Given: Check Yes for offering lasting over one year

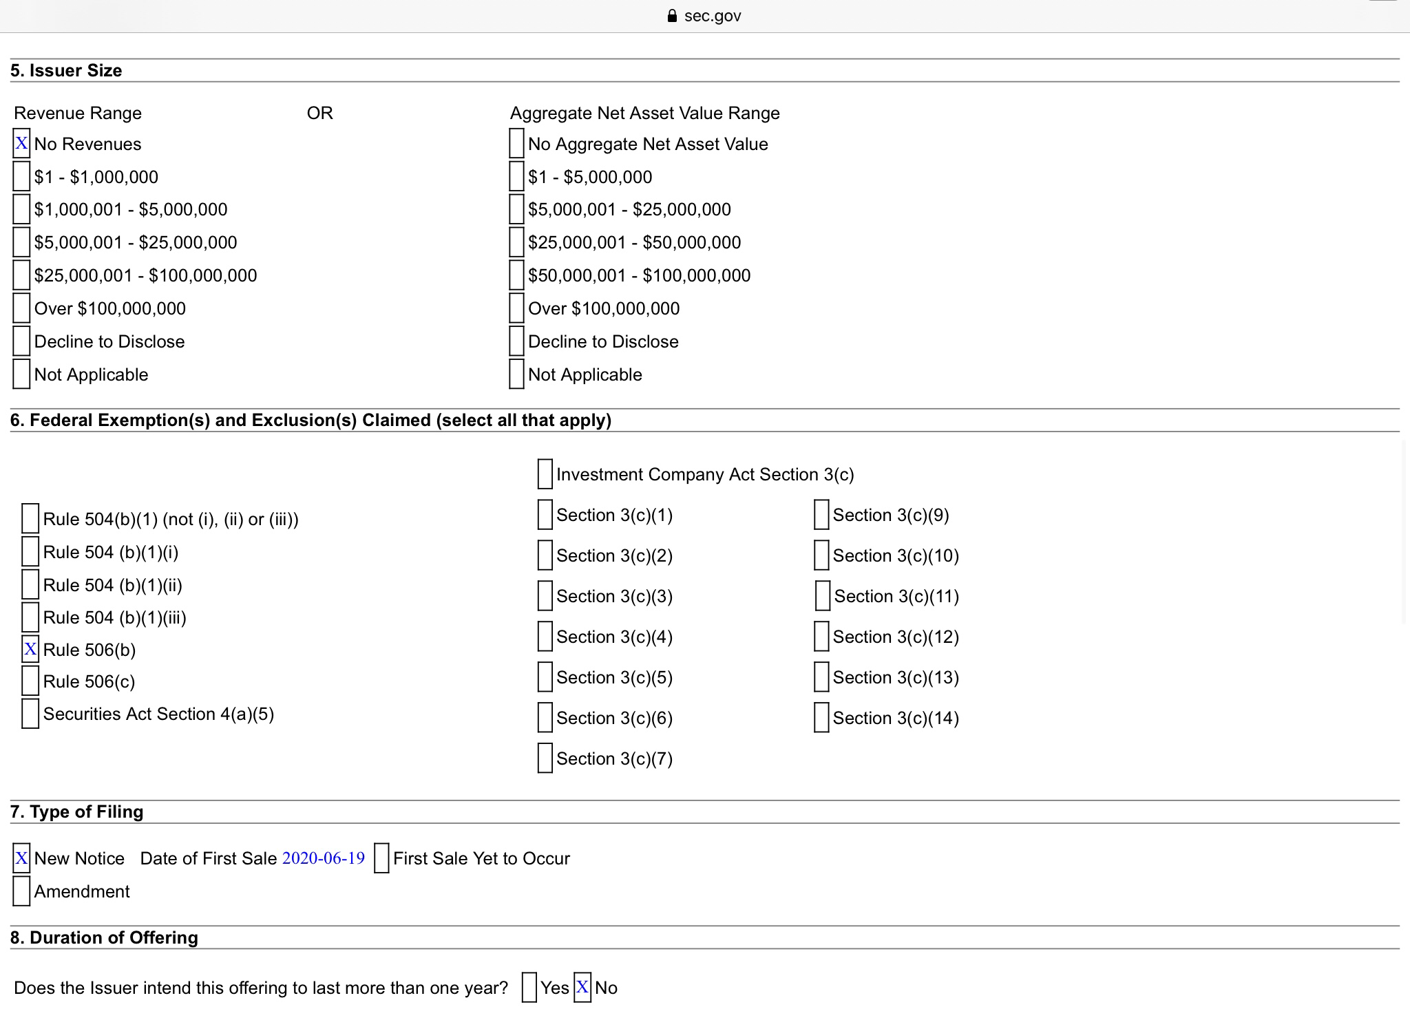Looking at the screenshot, I should tap(529, 987).
